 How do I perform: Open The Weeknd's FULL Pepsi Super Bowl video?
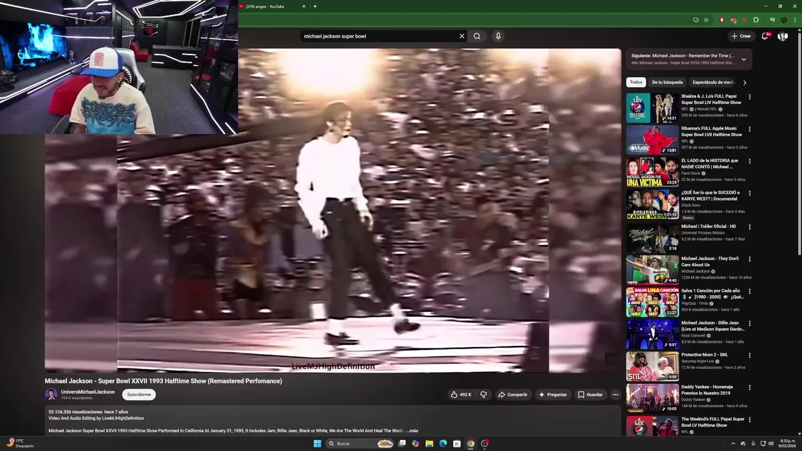pyautogui.click(x=713, y=422)
